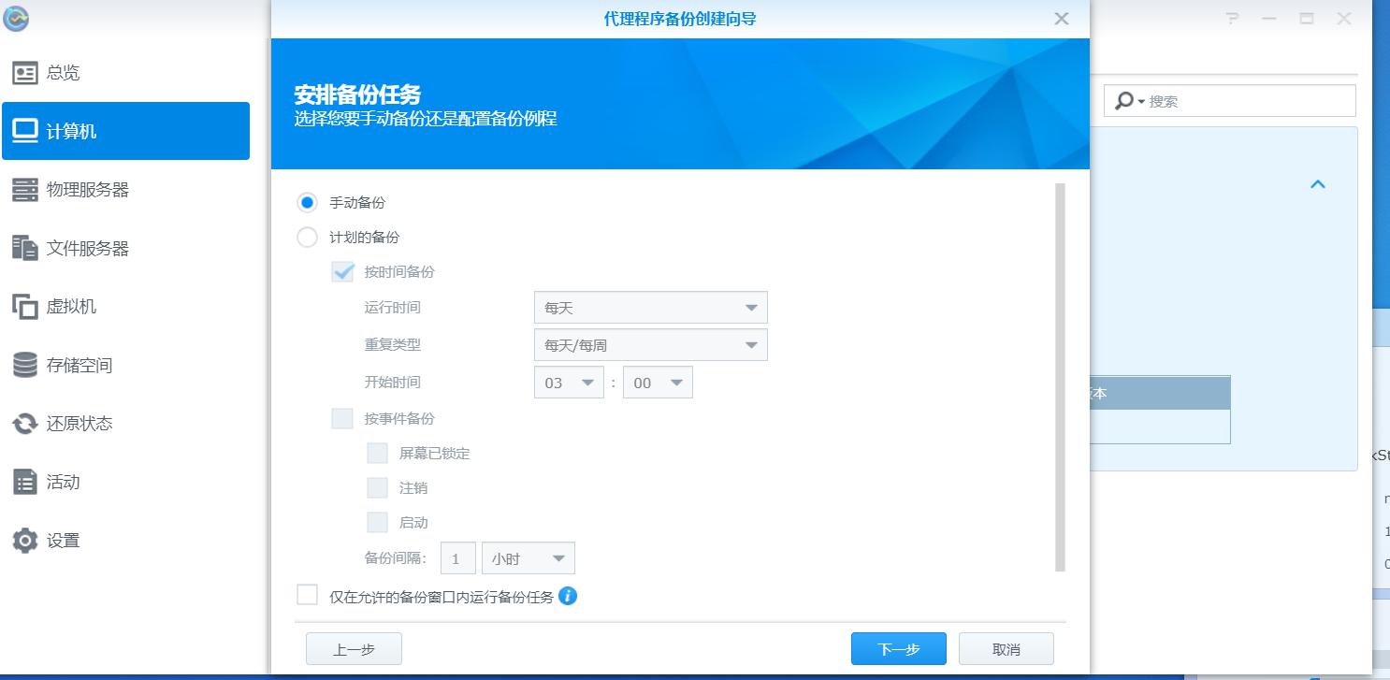The image size is (1390, 680).
Task: Select the 计划的备份 radio button
Action: [307, 238]
